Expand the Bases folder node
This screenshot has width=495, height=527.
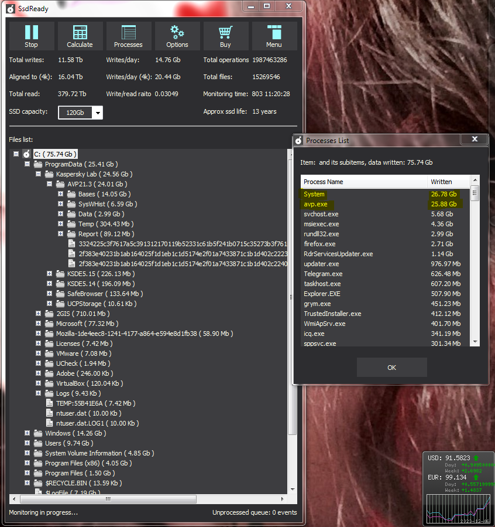[61, 194]
